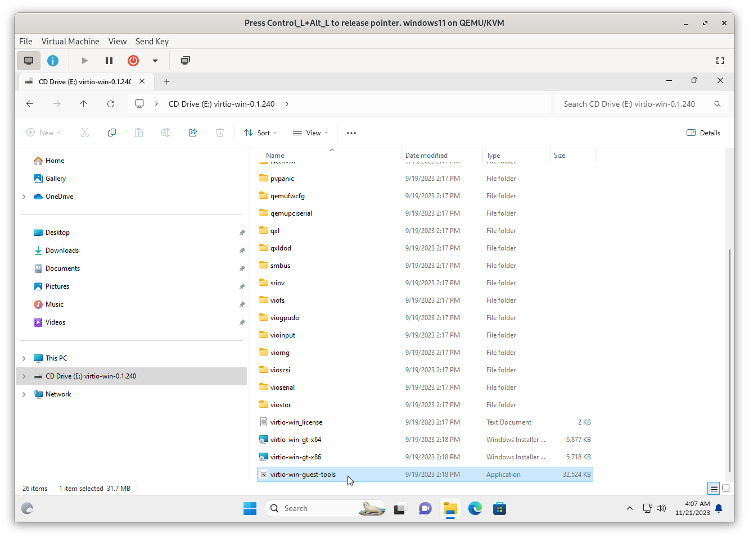This screenshot has height=538, width=749.
Task: Open the Send Key menu
Action: [x=152, y=42]
